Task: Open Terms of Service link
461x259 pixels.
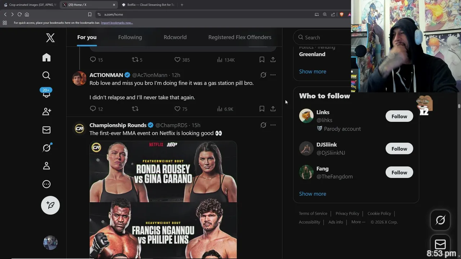Action: 313,213
